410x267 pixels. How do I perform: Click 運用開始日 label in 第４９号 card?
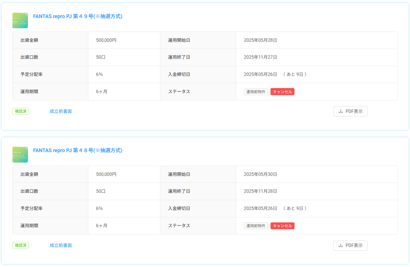tap(179, 40)
